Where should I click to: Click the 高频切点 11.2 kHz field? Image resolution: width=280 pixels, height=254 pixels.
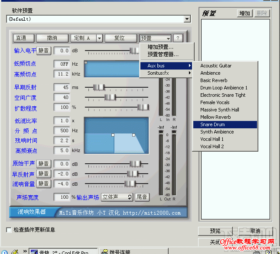coord(62,74)
